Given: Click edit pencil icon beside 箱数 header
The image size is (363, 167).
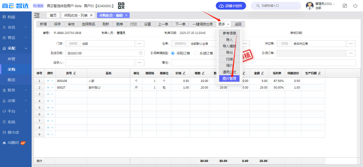Looking at the screenshot, I should coord(203,73).
